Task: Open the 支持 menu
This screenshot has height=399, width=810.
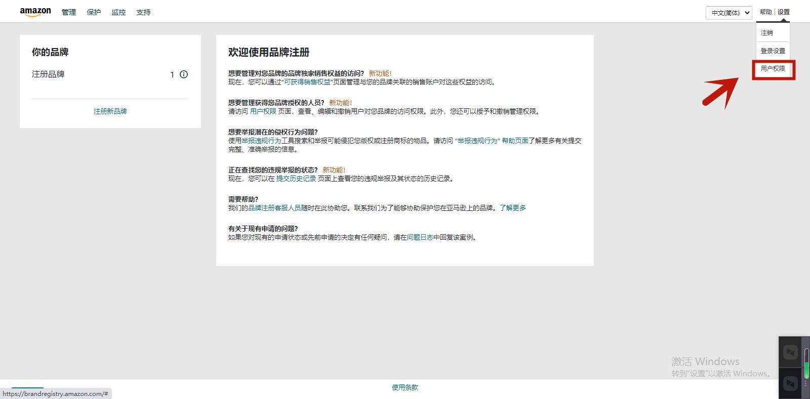Action: point(143,12)
